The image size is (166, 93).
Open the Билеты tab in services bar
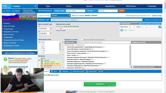point(101,71)
